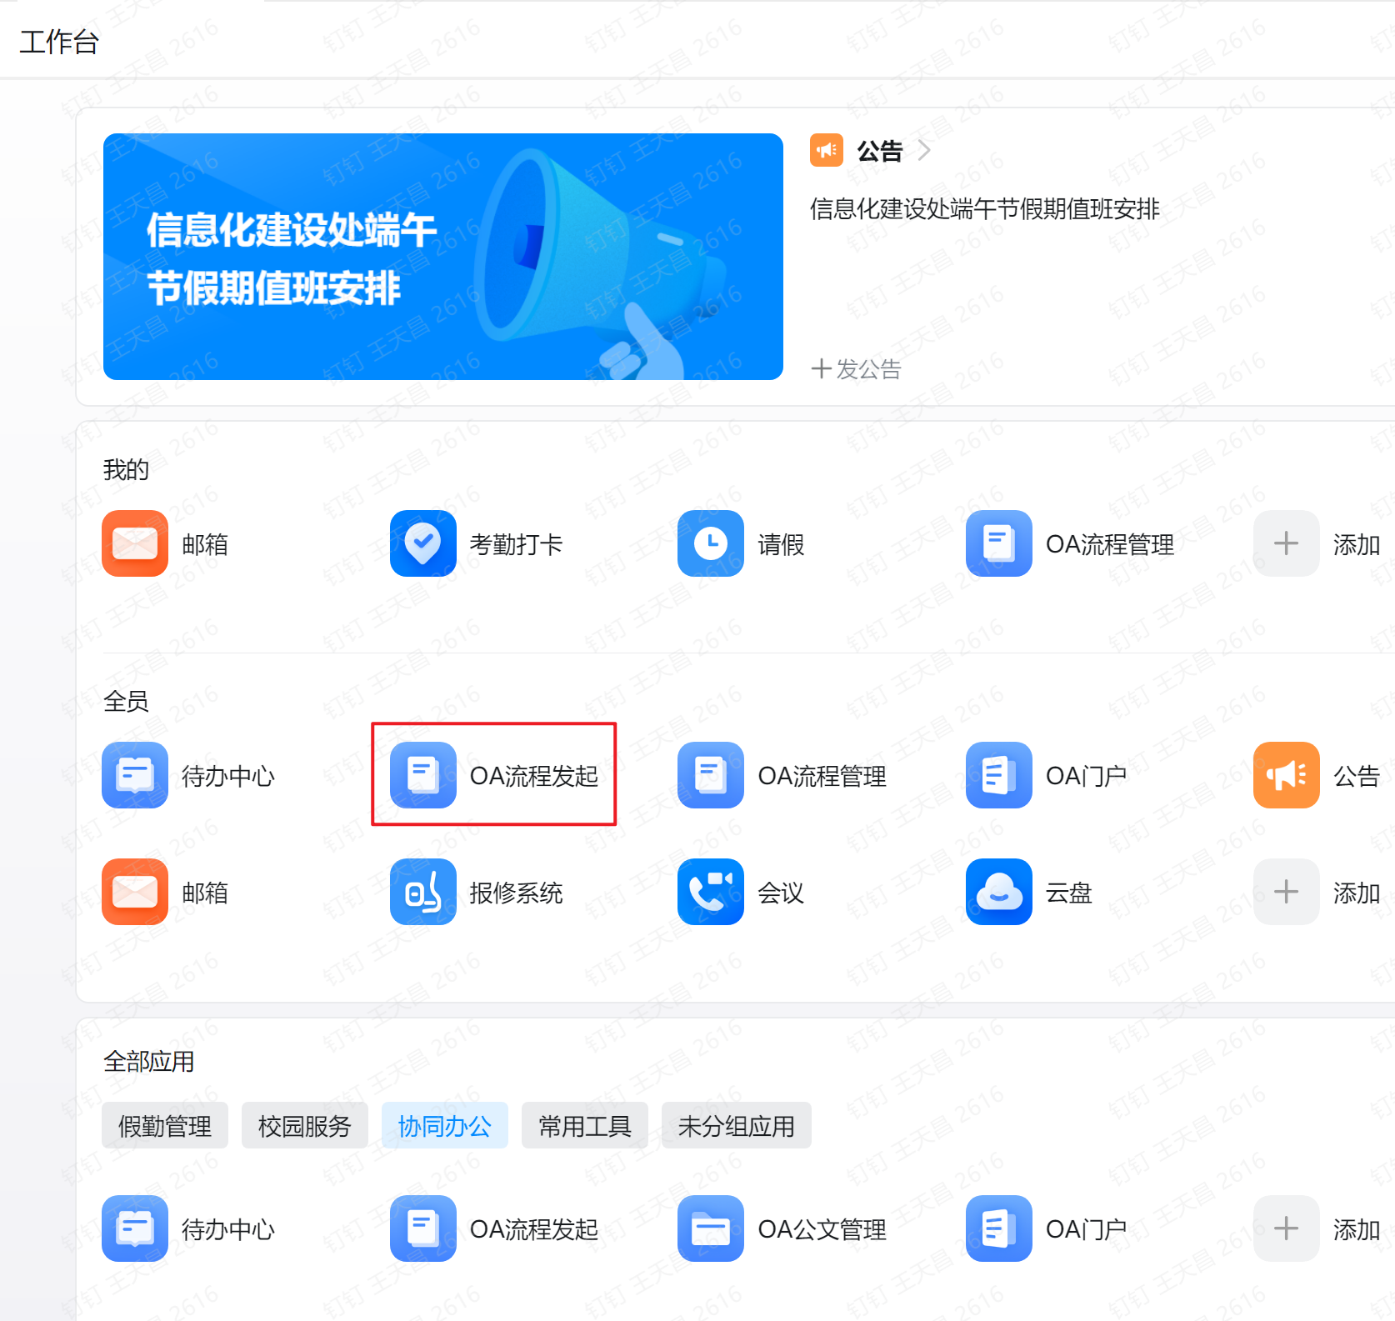The width and height of the screenshot is (1395, 1321).
Task: Open 报修系统 repair system icon
Action: tap(422, 892)
